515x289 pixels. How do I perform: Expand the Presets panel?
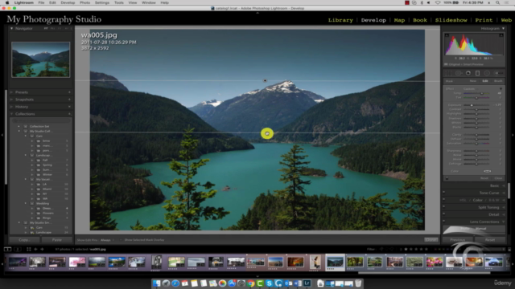click(x=11, y=92)
